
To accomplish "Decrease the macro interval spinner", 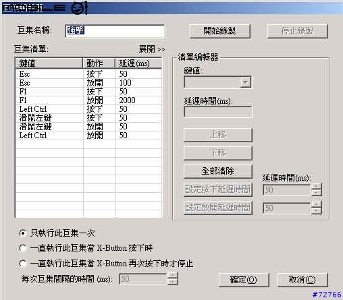I will tap(173, 282).
